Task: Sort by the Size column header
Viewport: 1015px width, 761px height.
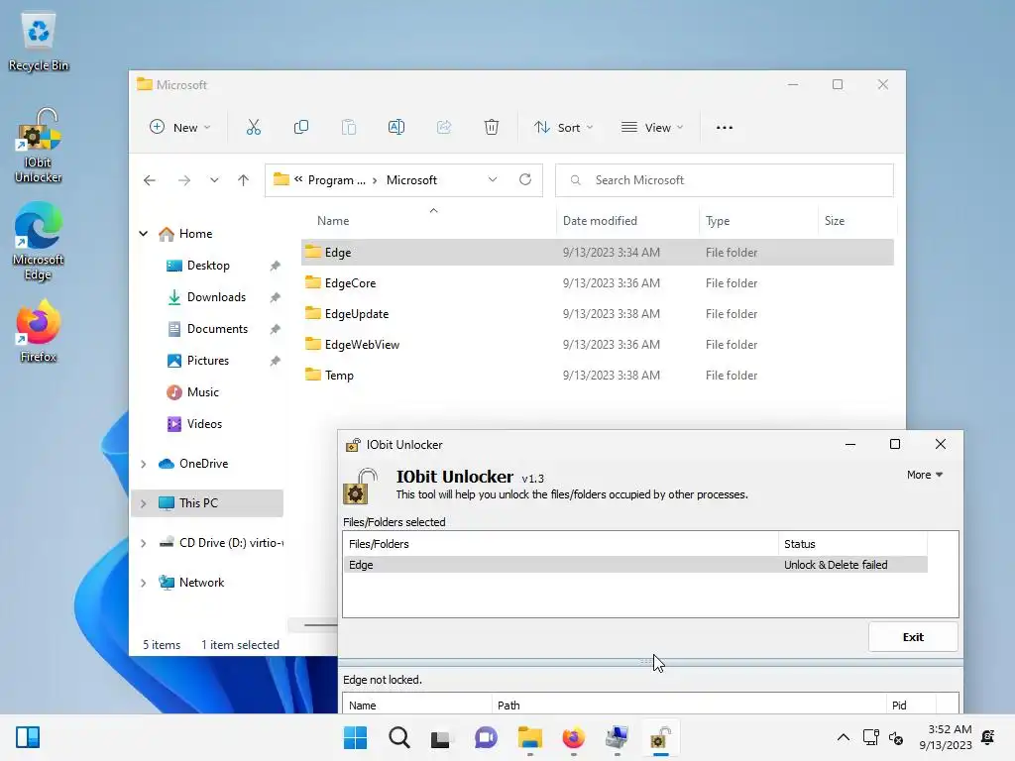Action: tap(857, 221)
